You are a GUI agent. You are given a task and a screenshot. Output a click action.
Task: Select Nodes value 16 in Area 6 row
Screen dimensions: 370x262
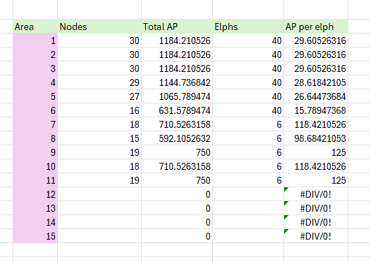click(x=100, y=110)
